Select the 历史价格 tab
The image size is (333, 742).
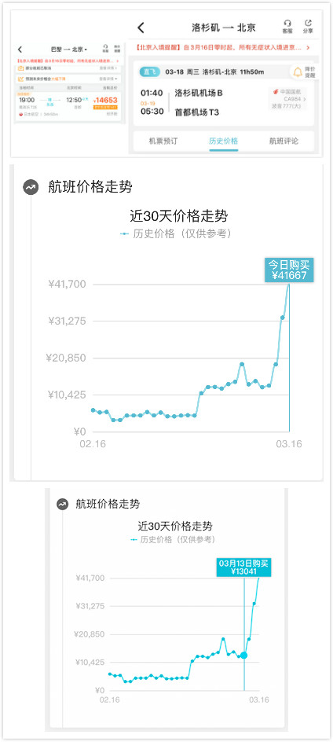click(223, 141)
